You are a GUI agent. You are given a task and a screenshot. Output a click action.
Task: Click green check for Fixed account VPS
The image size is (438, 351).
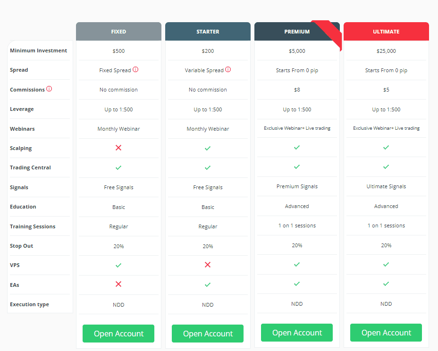[118, 265]
